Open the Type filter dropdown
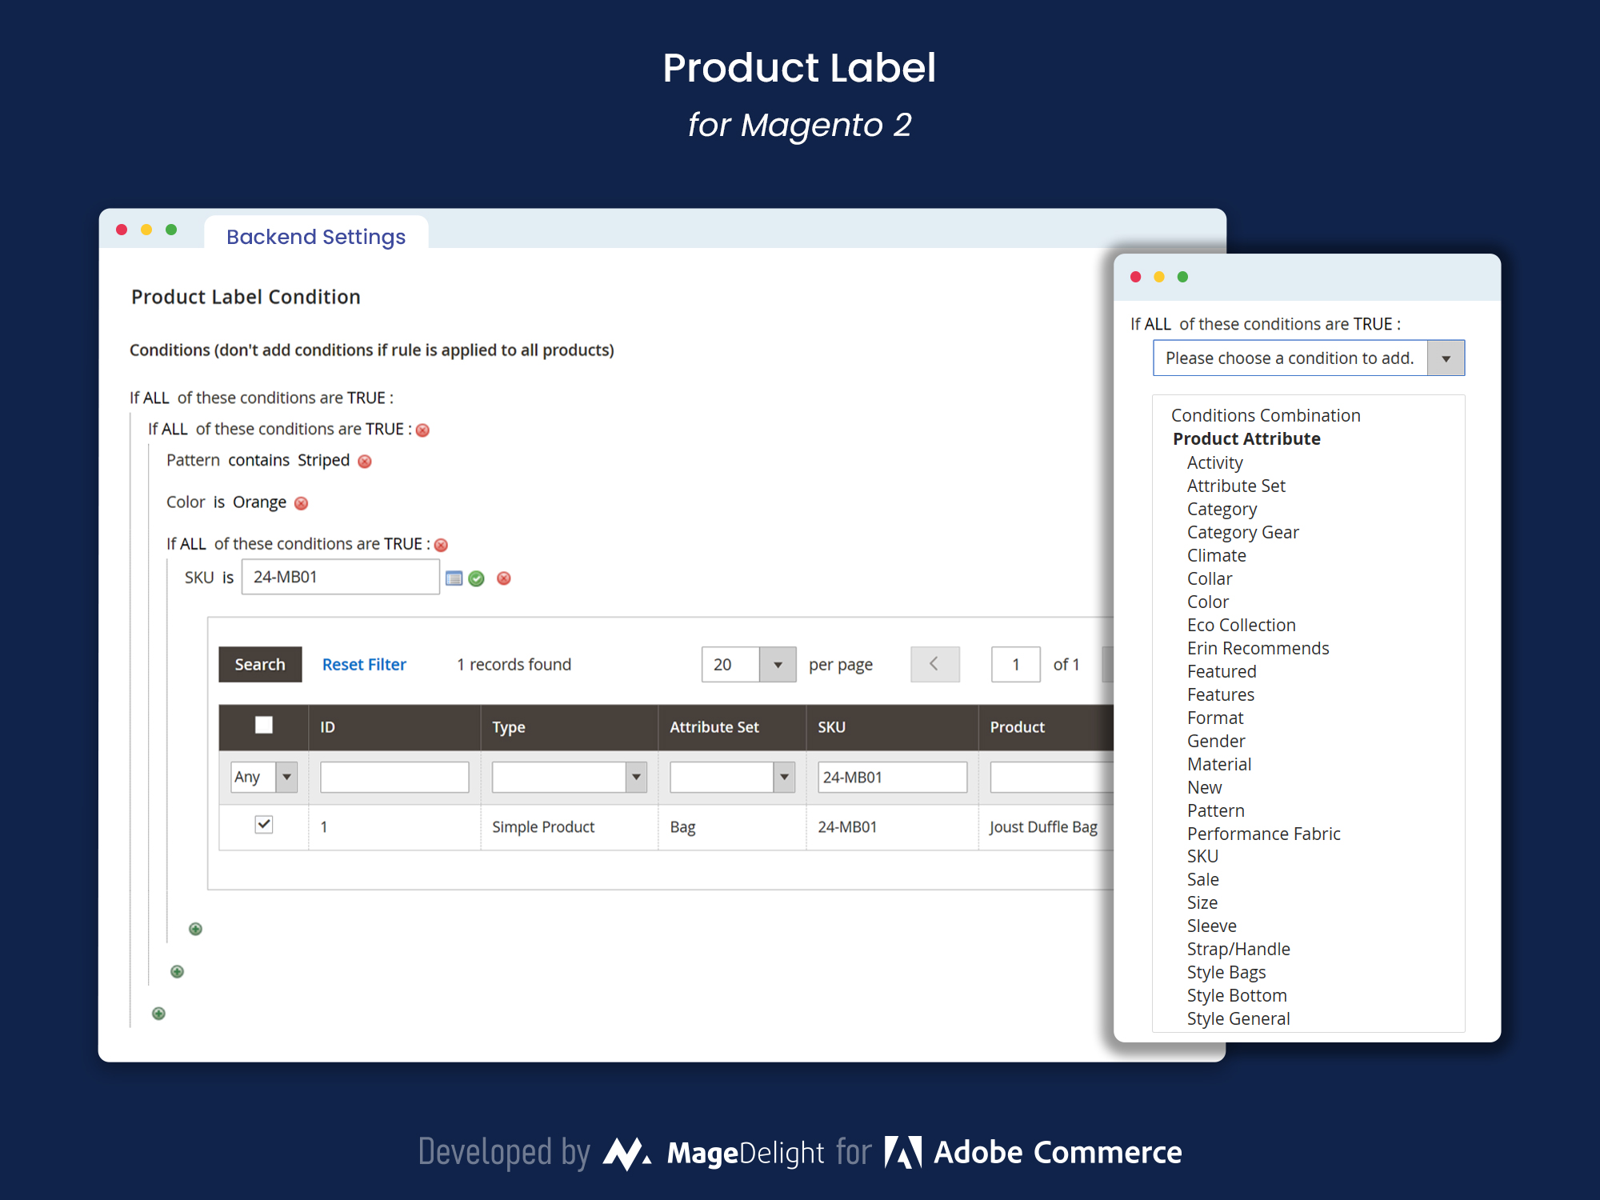 click(569, 777)
